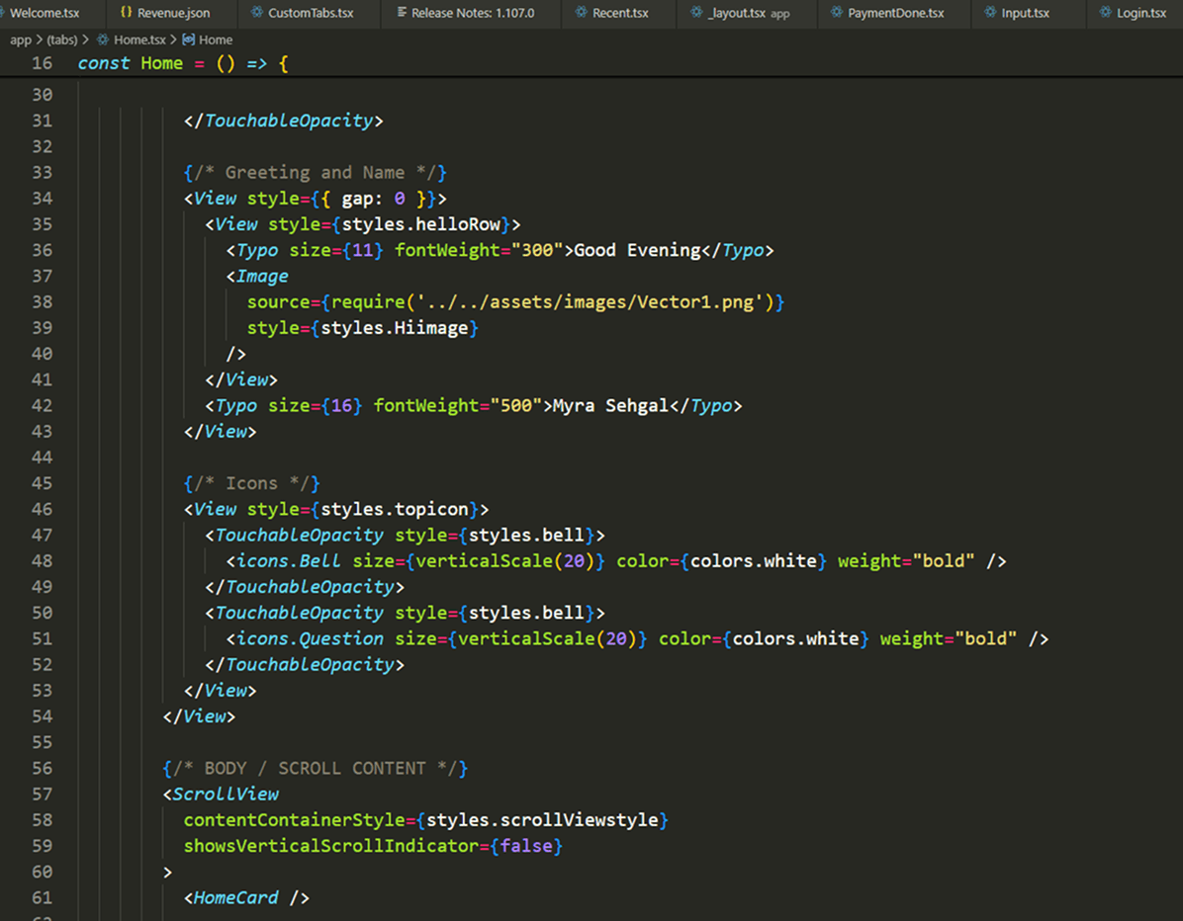Screen dimensions: 1183x921
Task: Select the PaymentDone.tsx tab
Action: (888, 13)
